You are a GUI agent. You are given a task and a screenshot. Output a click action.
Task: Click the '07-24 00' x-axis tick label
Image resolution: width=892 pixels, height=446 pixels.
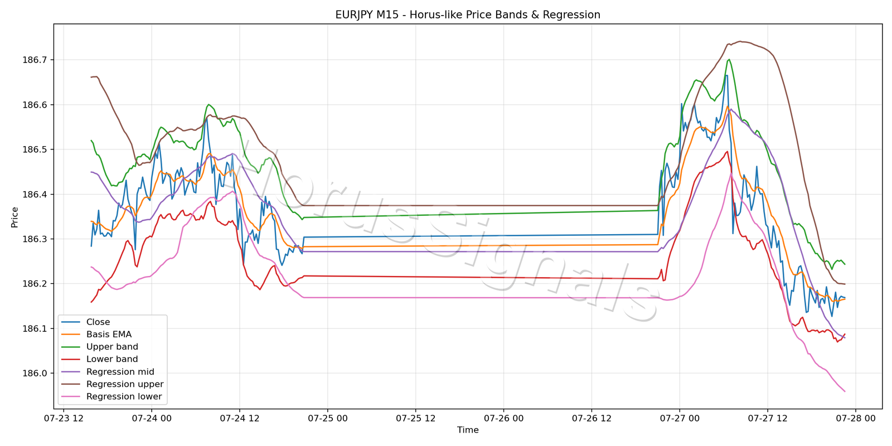152,418
